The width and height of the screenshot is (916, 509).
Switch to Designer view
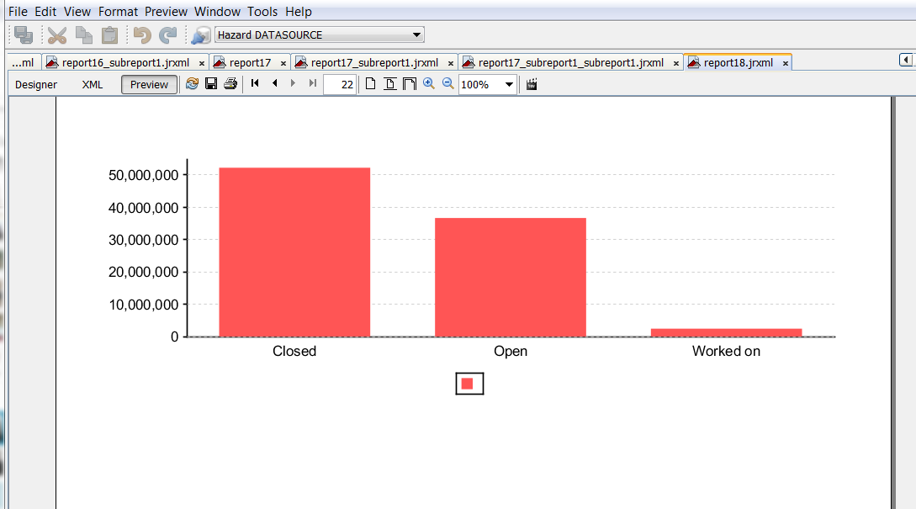tap(35, 84)
